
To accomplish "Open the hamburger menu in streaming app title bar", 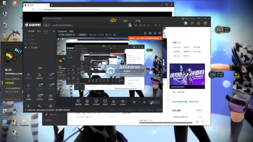I will tap(148, 25).
